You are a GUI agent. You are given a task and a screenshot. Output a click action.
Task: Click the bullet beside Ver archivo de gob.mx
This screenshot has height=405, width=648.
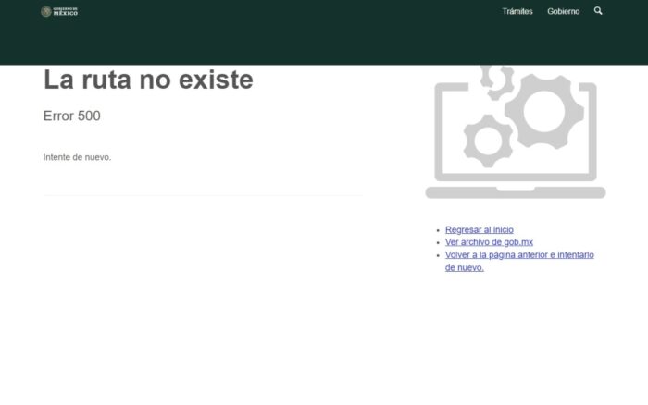coord(438,242)
